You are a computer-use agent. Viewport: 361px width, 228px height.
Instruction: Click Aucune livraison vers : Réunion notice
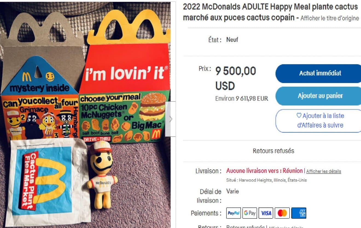pos(264,171)
